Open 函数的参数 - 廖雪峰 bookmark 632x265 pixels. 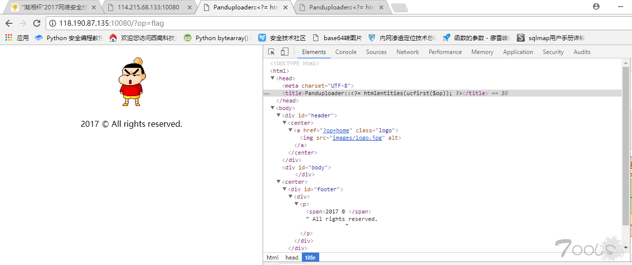476,38
